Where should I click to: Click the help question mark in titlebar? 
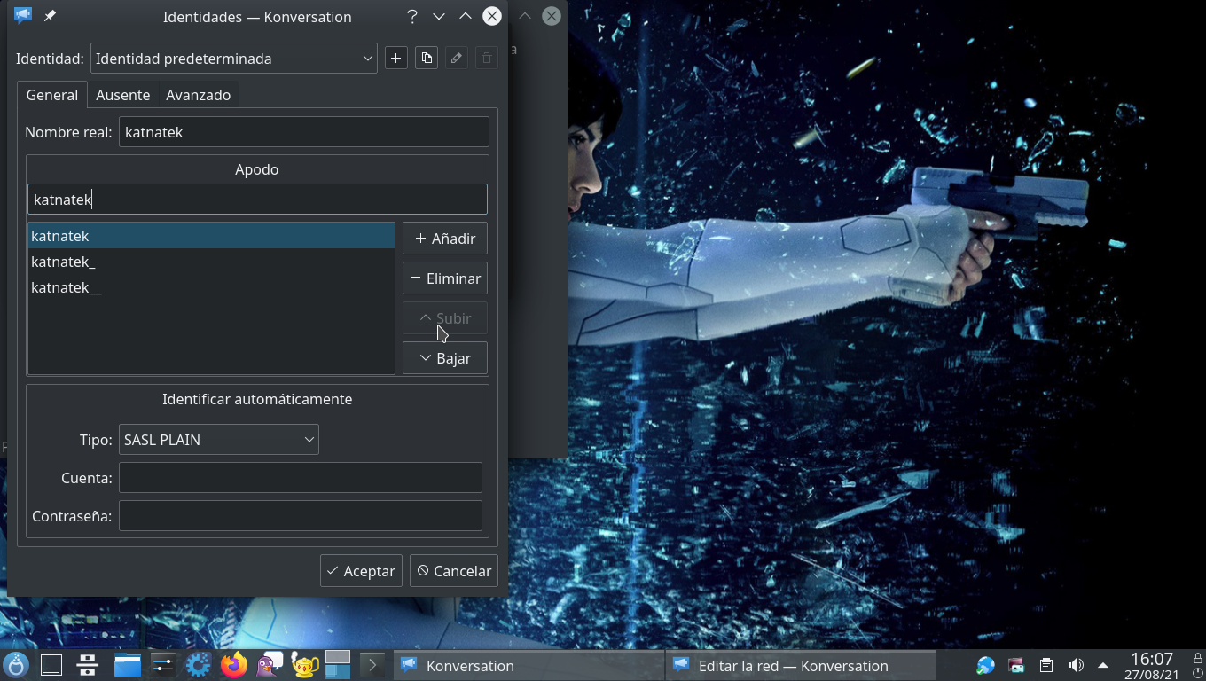coord(411,16)
